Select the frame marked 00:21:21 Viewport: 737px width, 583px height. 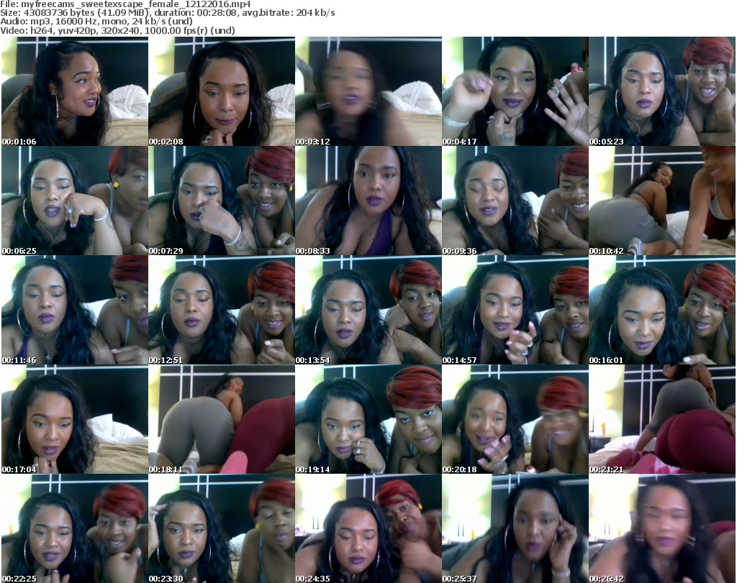pos(662,420)
